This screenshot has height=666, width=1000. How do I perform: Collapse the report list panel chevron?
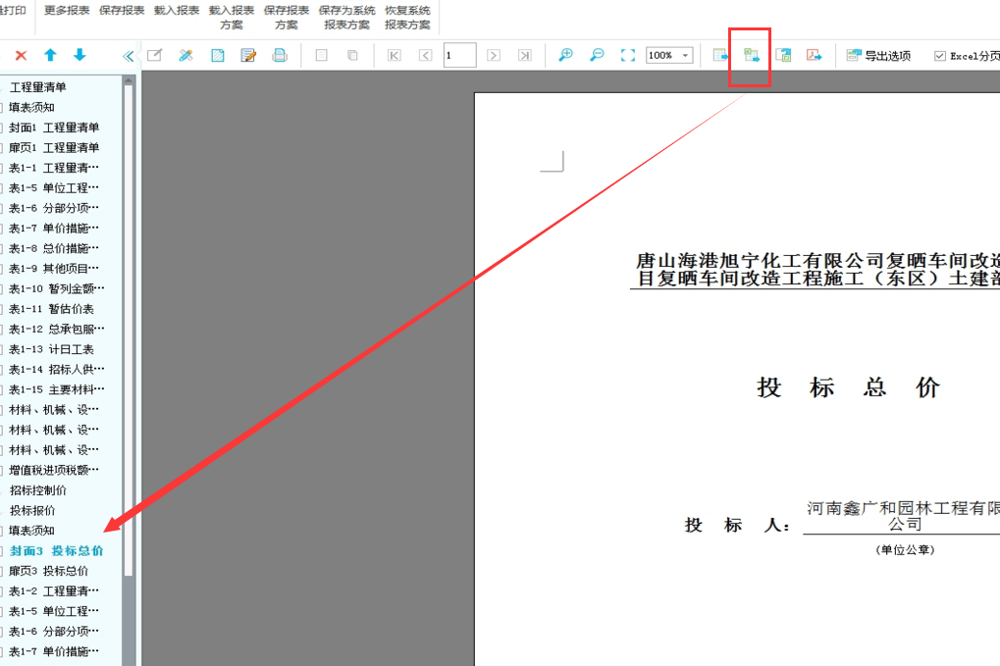[x=129, y=56]
